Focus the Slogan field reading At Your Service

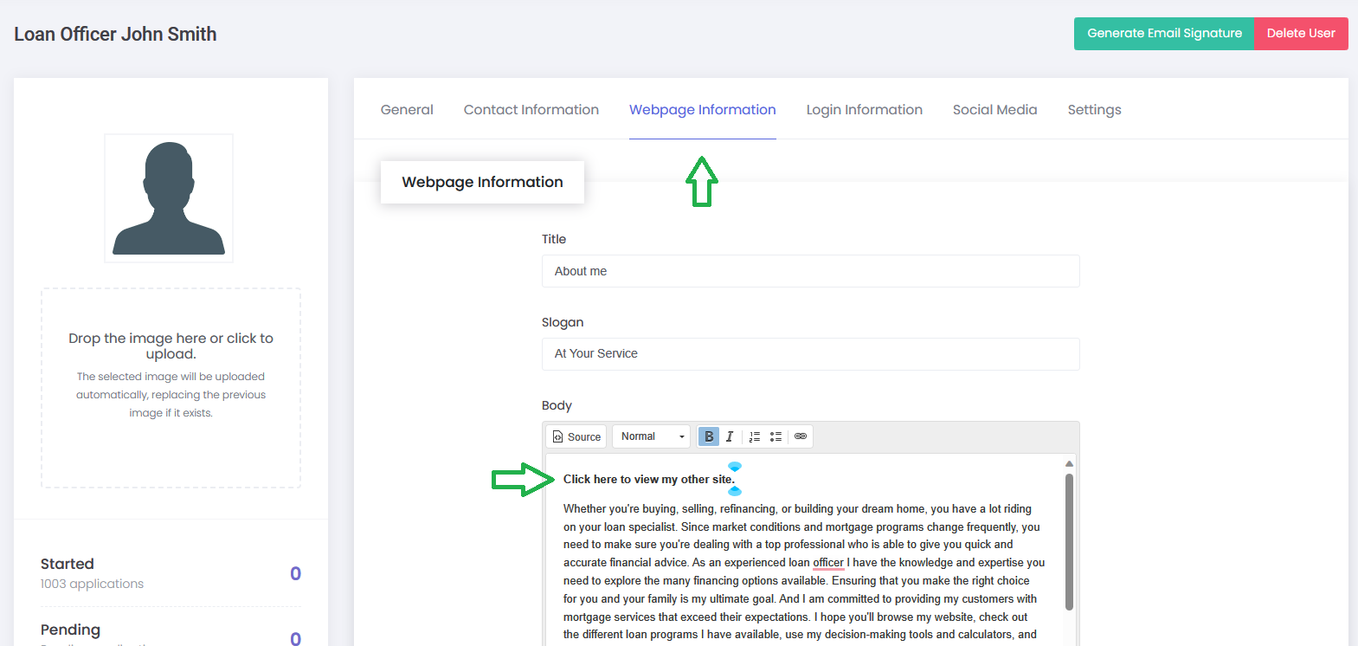(x=810, y=354)
